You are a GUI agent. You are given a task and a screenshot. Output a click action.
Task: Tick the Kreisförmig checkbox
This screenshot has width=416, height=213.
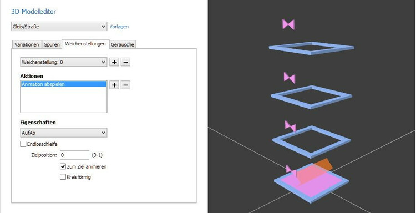(63, 177)
